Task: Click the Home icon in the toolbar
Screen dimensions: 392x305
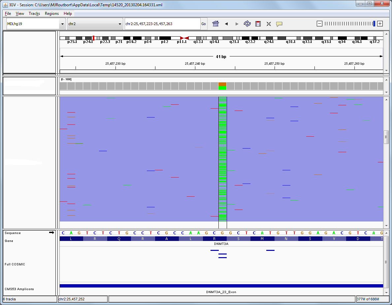Action: [x=215, y=24]
